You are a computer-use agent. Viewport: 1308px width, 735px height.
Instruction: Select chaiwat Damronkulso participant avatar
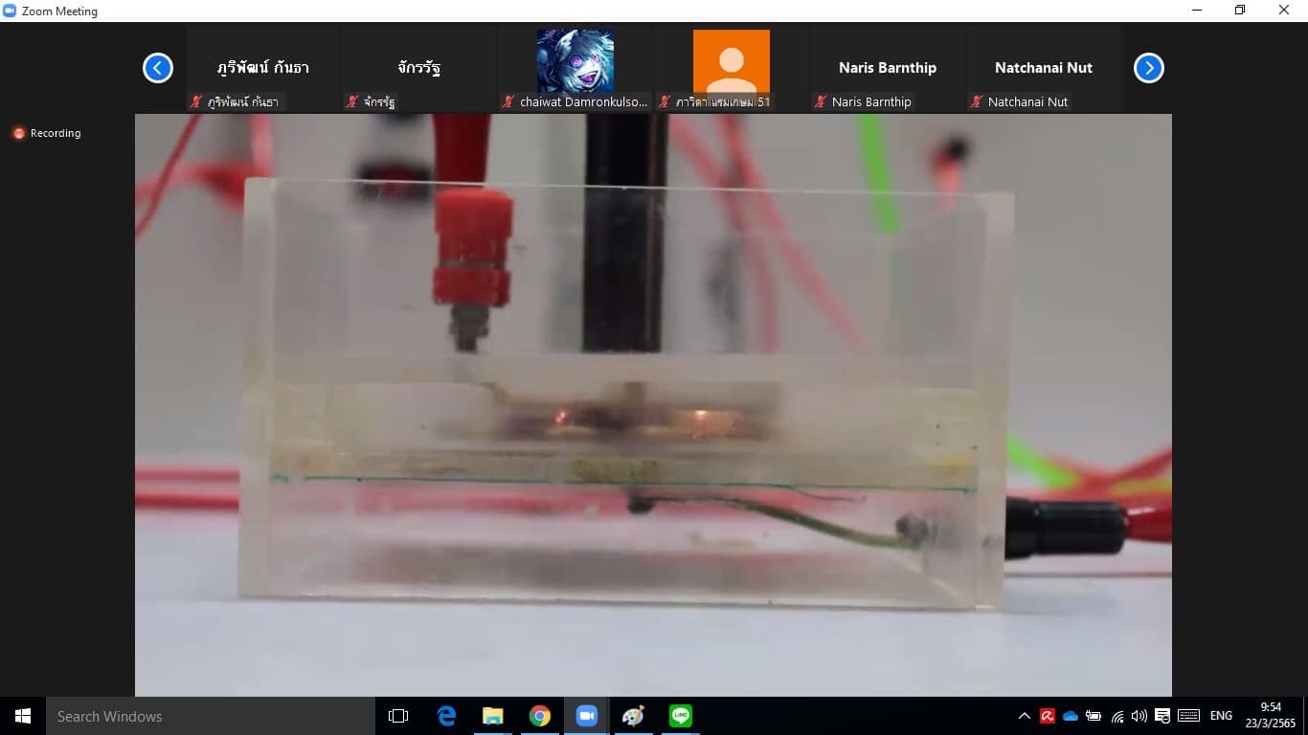[x=575, y=60]
